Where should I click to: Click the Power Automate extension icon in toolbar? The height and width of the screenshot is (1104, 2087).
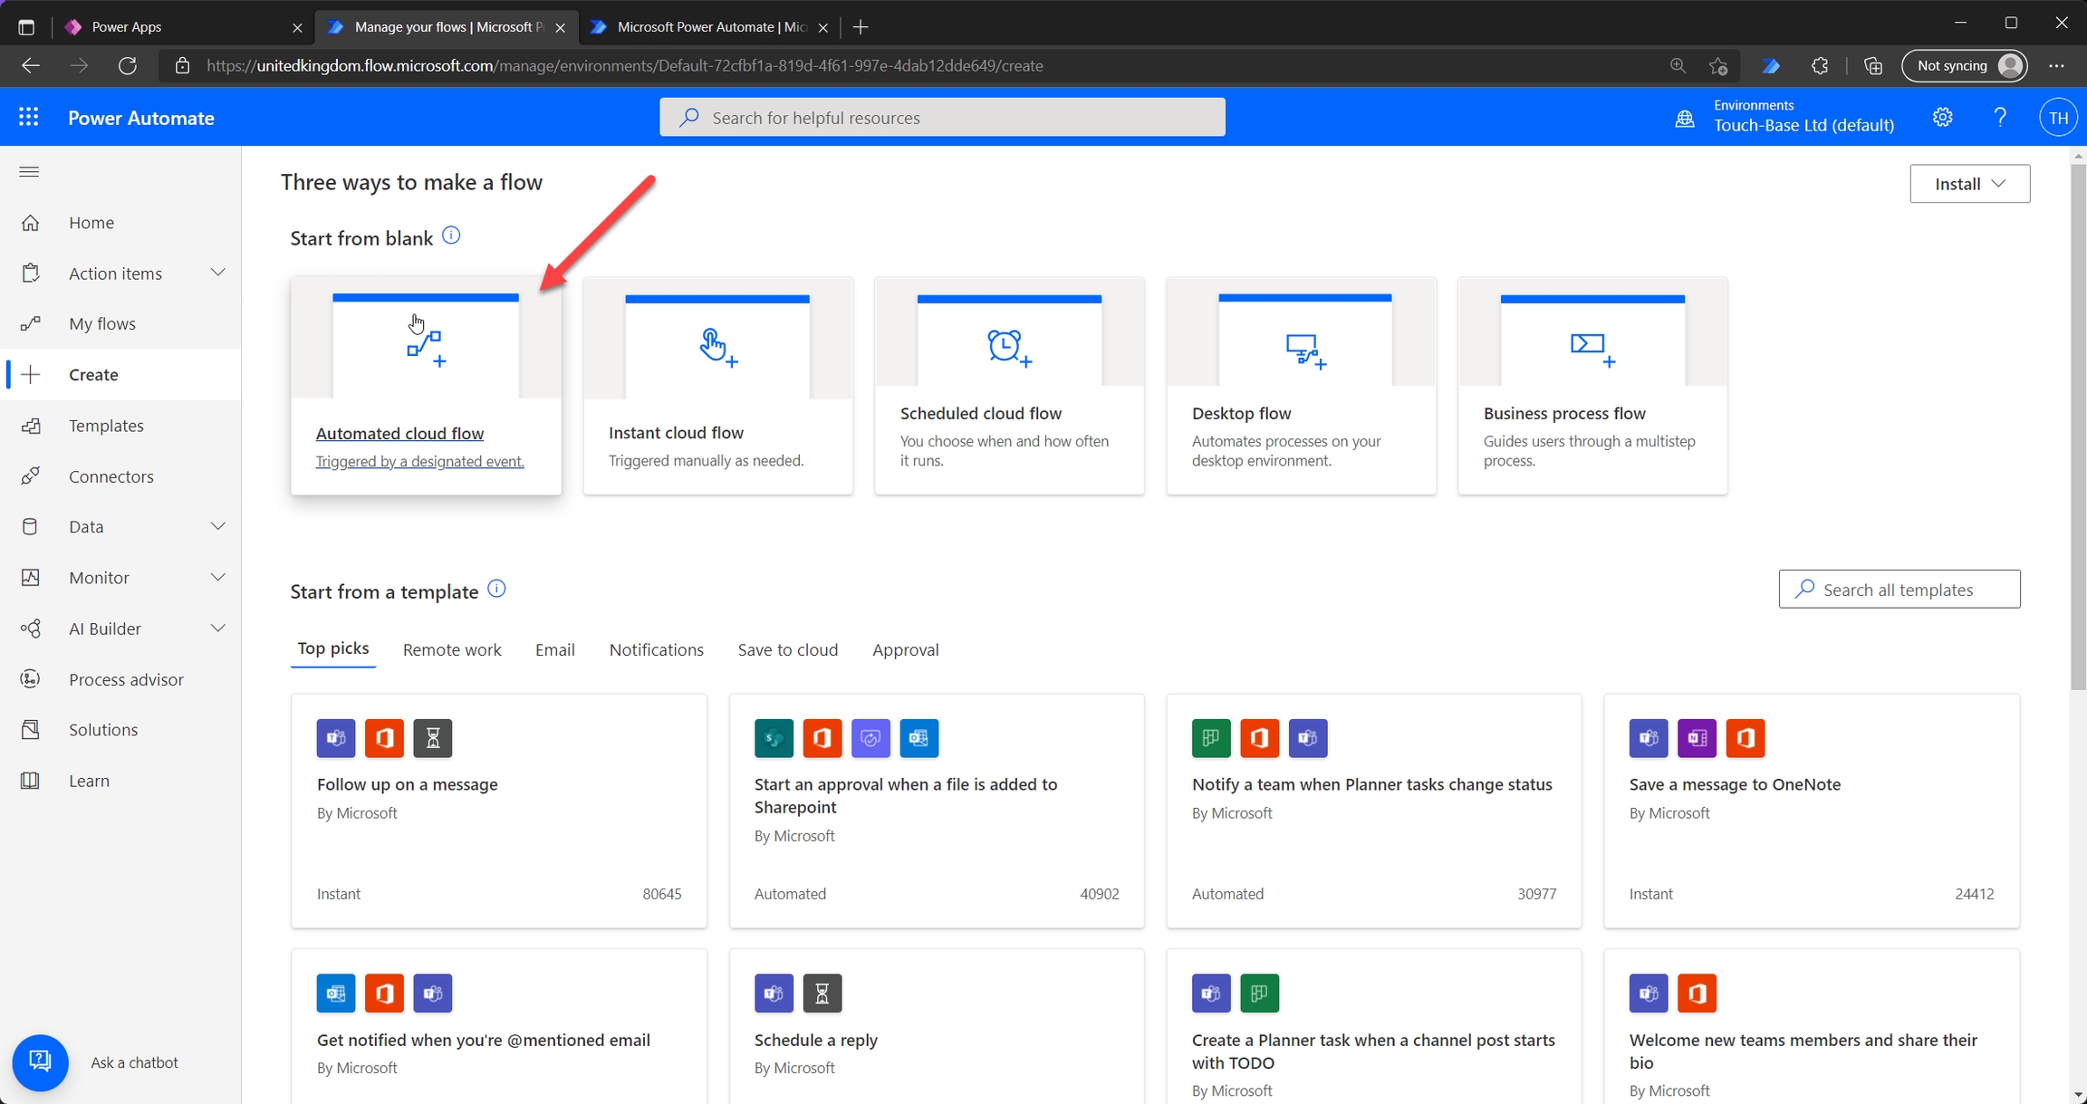pos(1771,65)
